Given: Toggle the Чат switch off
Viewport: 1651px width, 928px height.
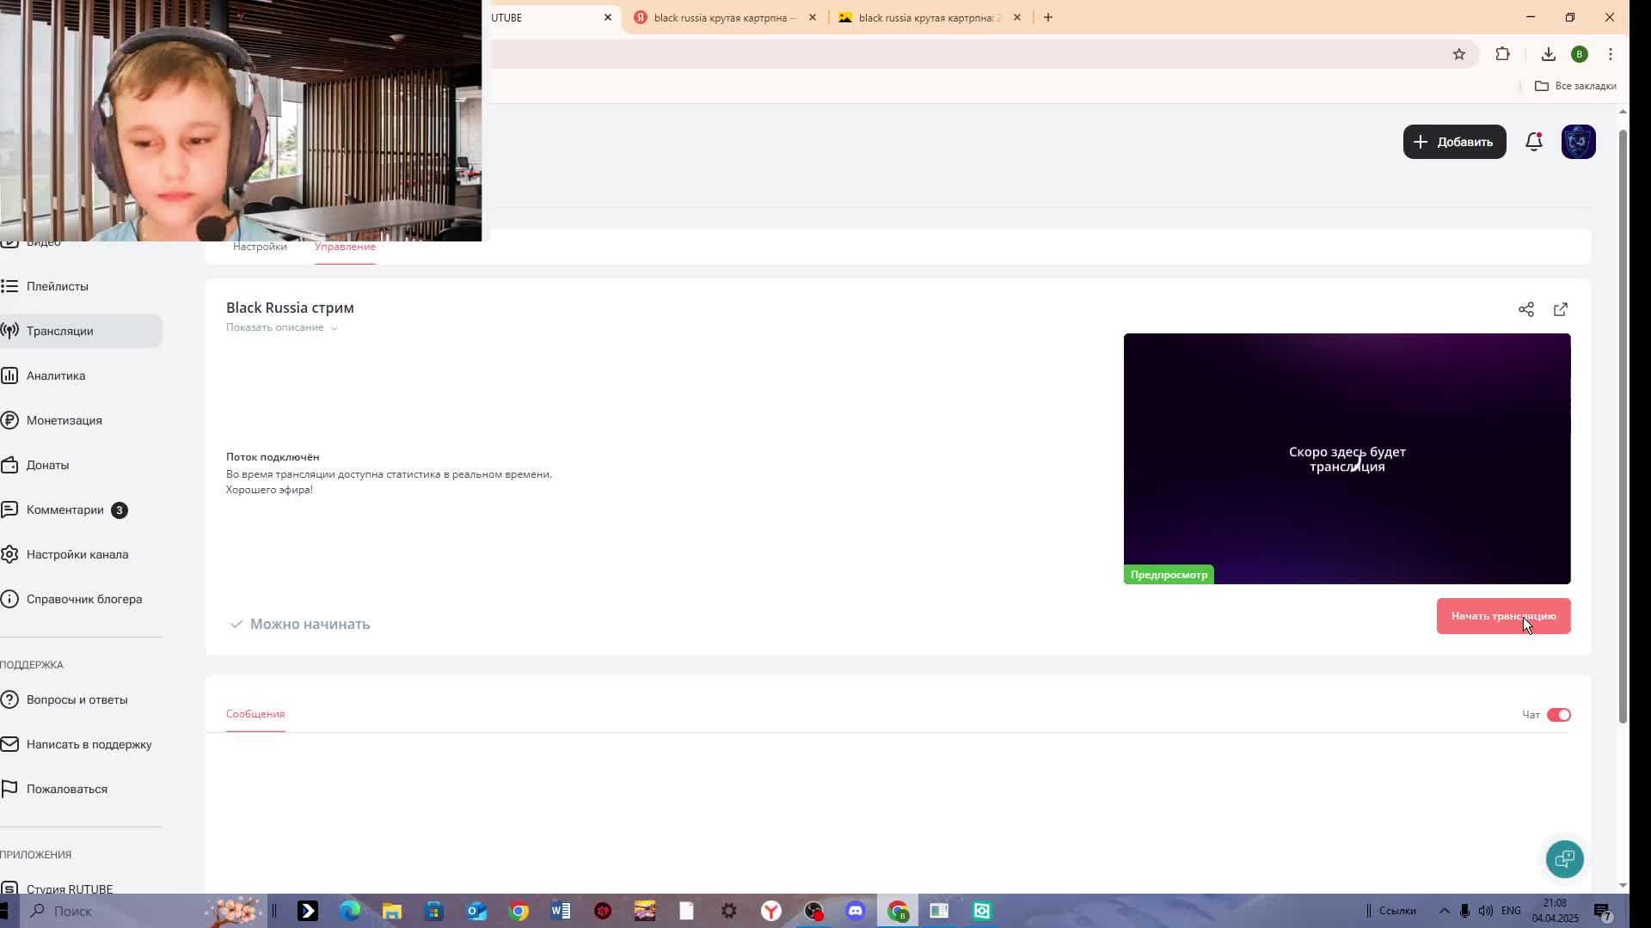Looking at the screenshot, I should click(1558, 715).
